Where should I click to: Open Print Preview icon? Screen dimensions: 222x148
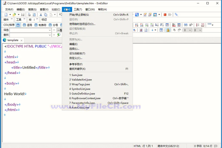pyautogui.click(x=34, y=14)
